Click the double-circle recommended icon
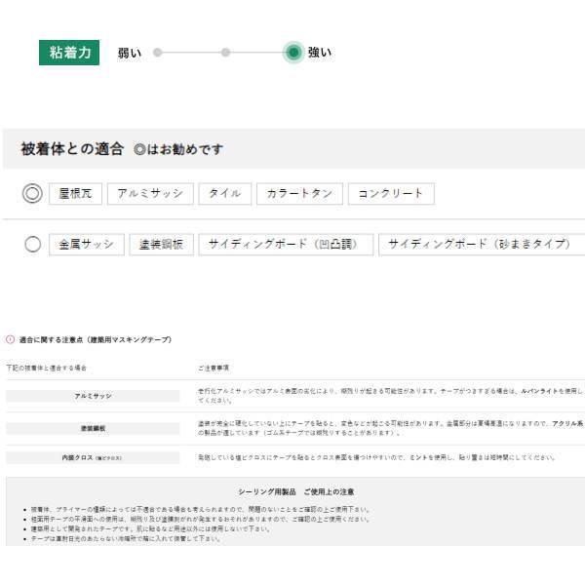Image resolution: width=585 pixels, height=585 pixels. 32,194
